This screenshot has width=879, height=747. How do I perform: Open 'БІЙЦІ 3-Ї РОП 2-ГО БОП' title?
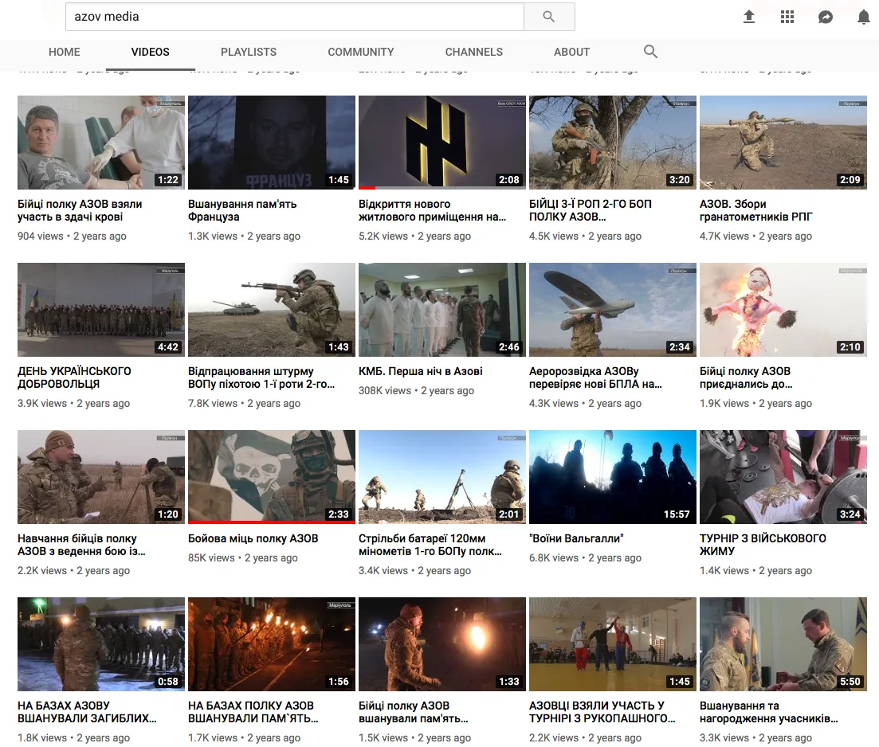point(591,210)
